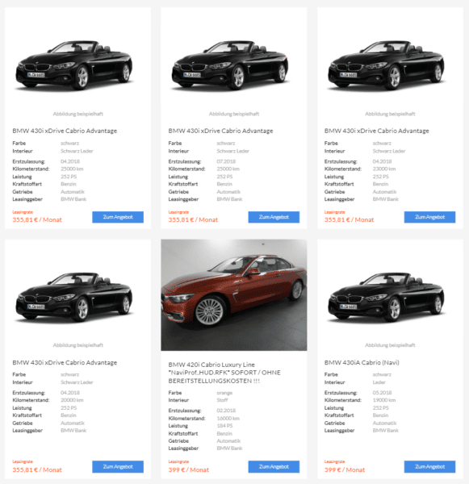The image size is (469, 484).
Task: Open the BMW 430iA Cabrio (Navi) car image
Action: pyautogui.click(x=386, y=297)
